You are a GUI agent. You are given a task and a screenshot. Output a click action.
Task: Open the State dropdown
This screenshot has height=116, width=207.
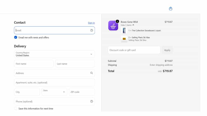(54, 92)
